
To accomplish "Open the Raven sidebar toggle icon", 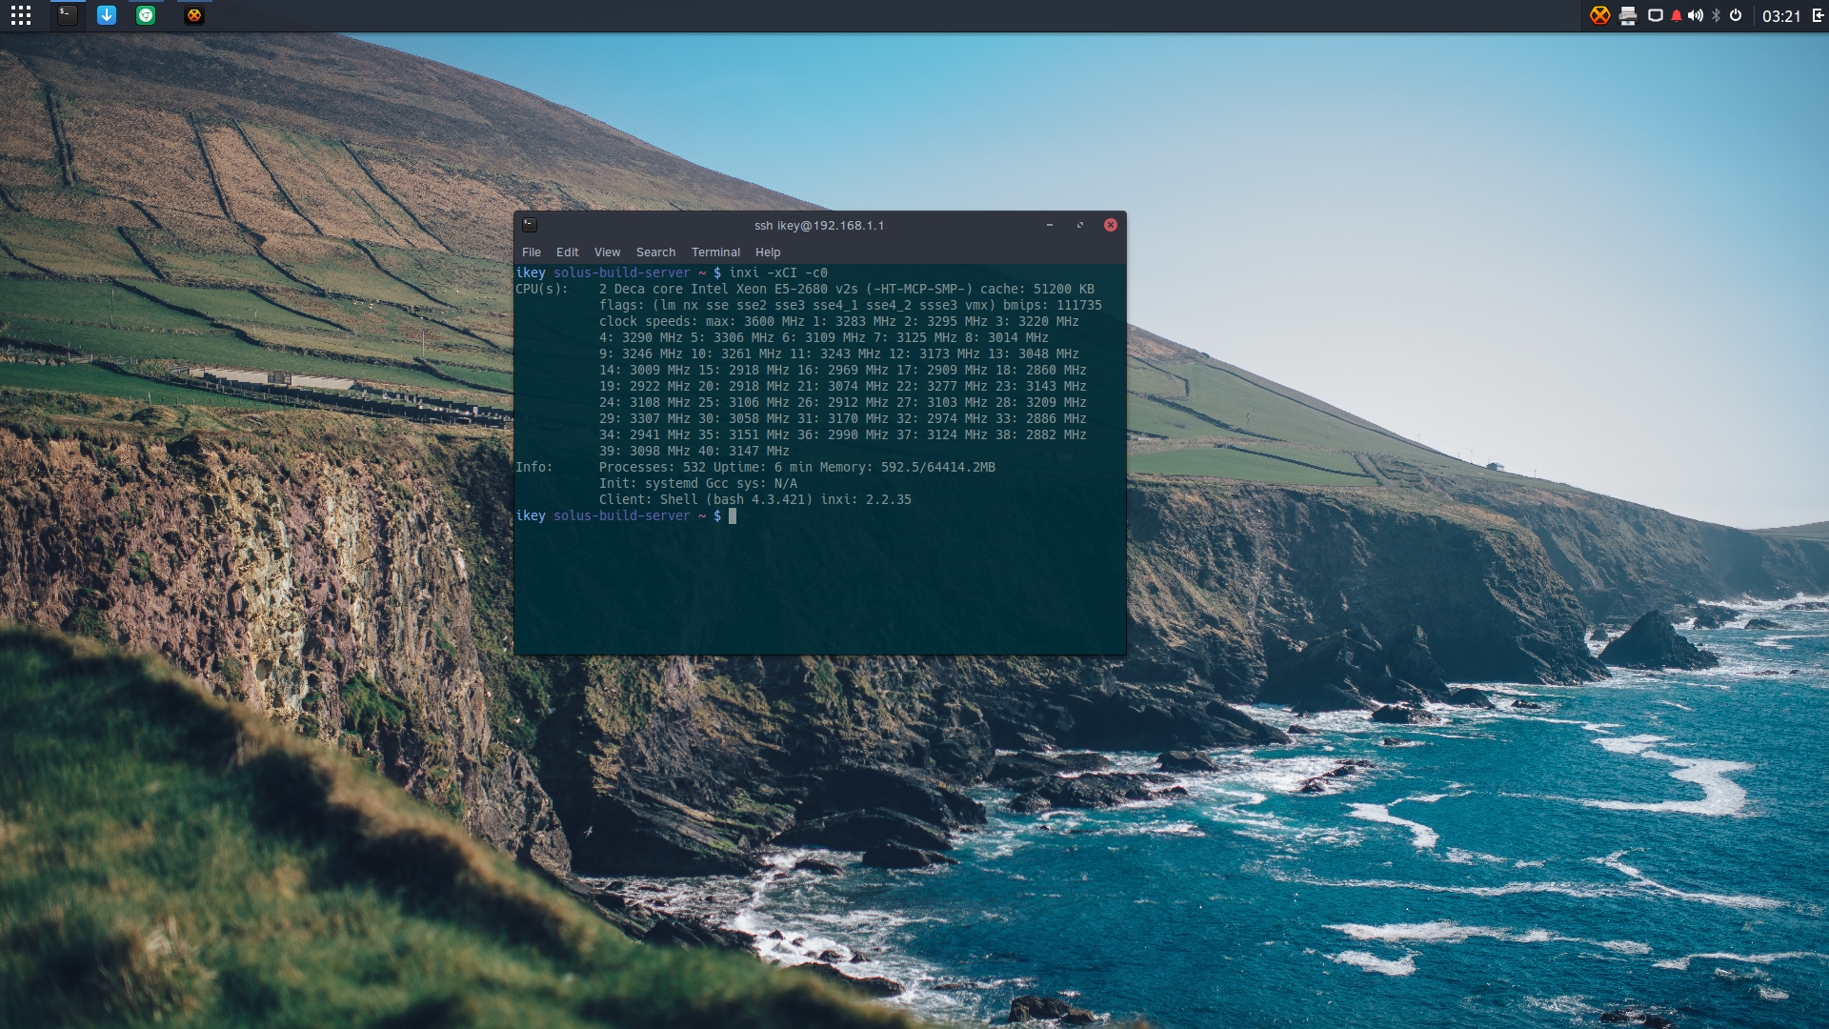I will click(x=1819, y=15).
